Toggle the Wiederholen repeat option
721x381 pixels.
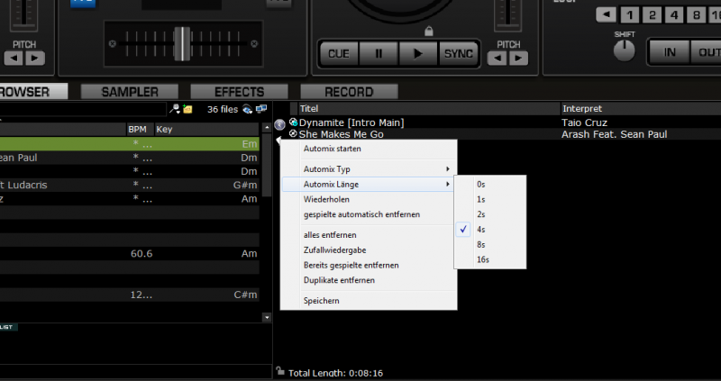(x=326, y=199)
